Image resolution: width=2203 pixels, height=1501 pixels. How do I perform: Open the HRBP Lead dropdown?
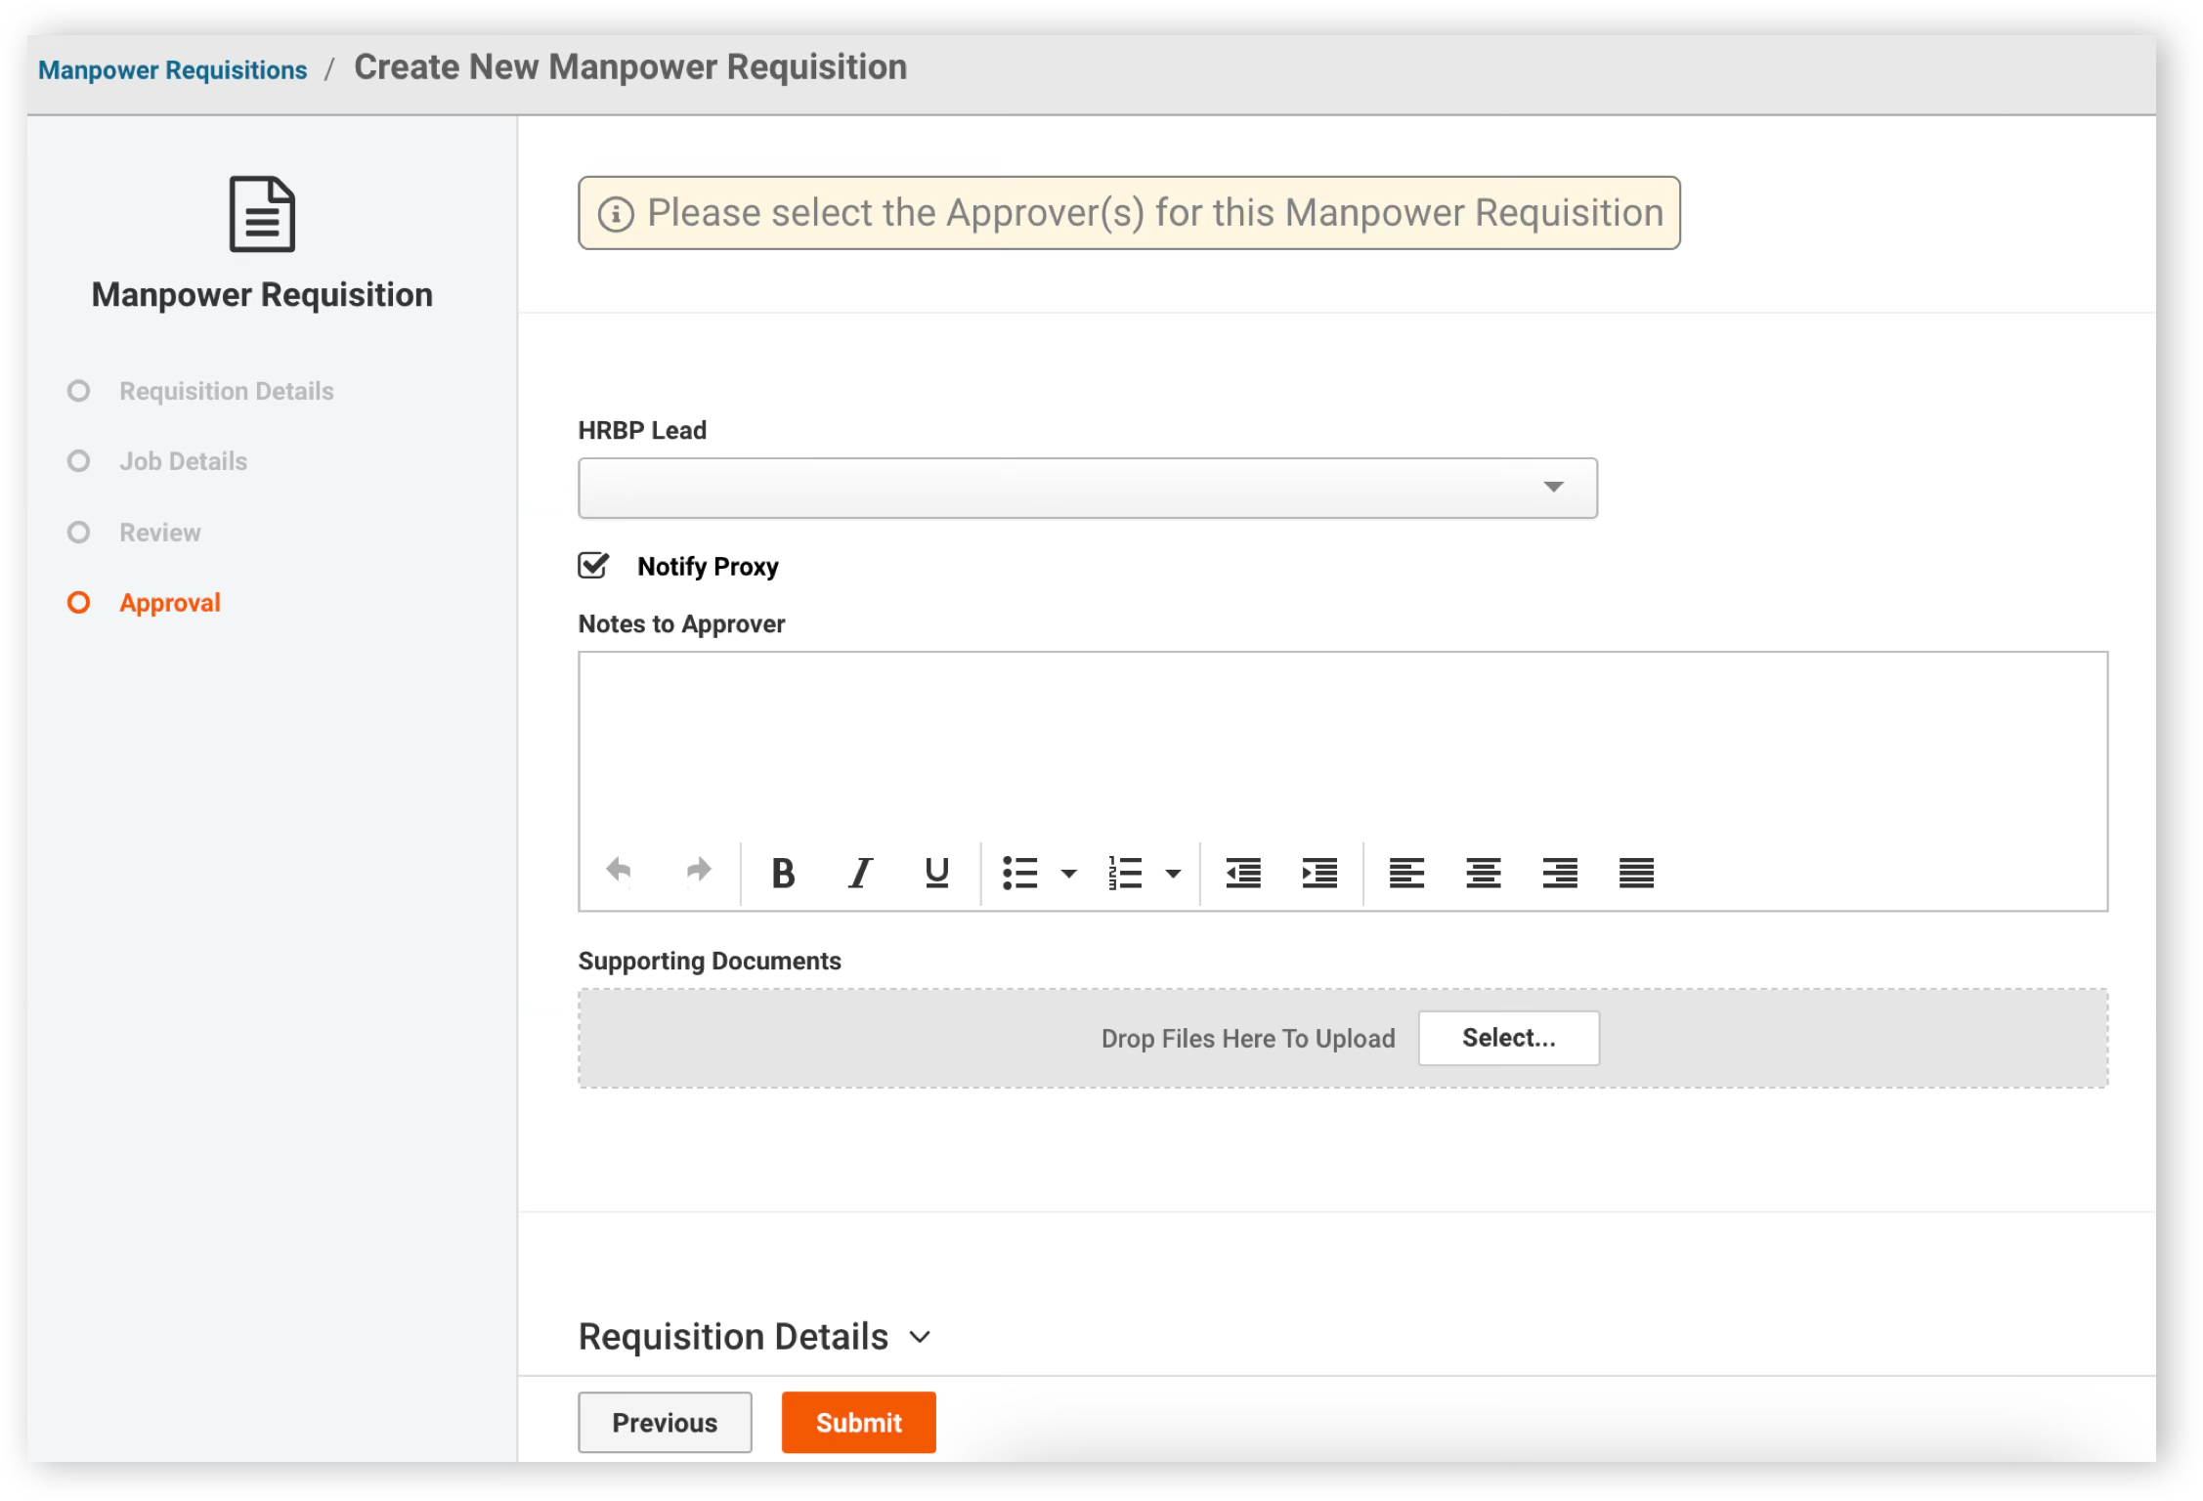[x=1088, y=488]
